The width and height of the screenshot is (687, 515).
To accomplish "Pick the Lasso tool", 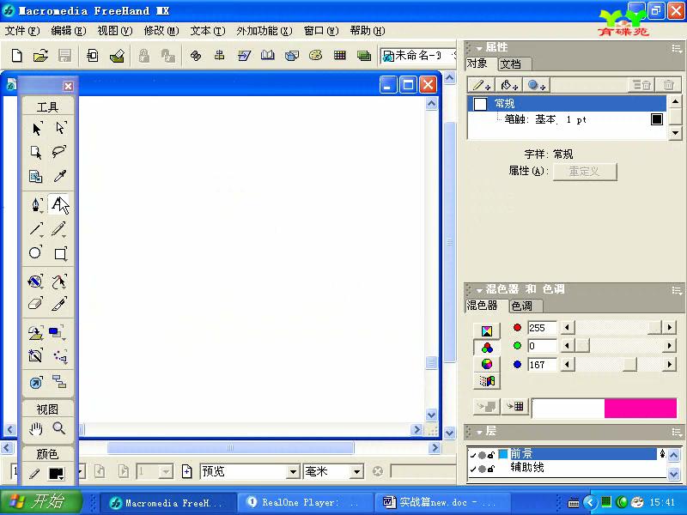I will pos(59,152).
